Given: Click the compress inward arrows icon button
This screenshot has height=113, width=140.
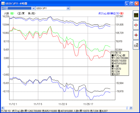Looking at the screenshot, I should click(x=136, y=35).
